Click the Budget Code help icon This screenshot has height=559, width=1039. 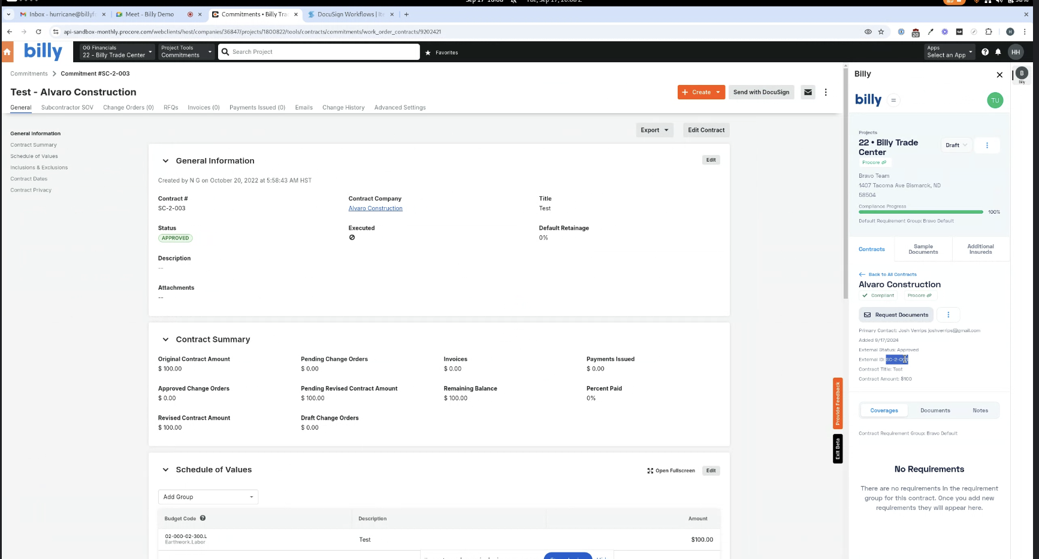pos(203,518)
